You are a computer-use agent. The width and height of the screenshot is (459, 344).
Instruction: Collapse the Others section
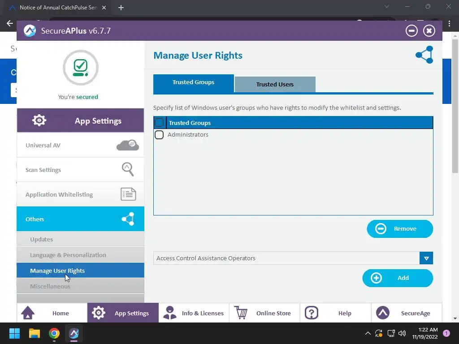coord(81,219)
